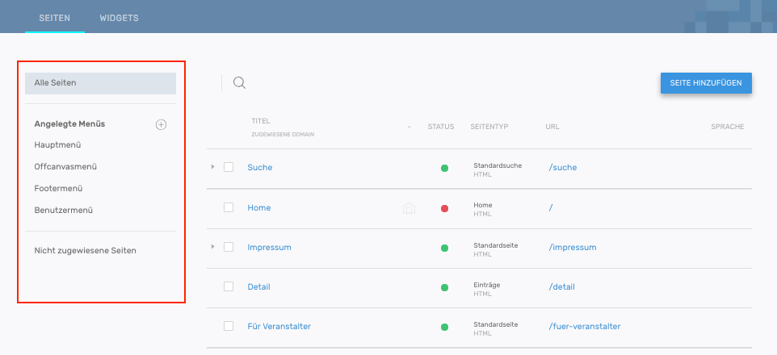Image resolution: width=777 pixels, height=355 pixels.
Task: Click the search magnifier icon
Action: [x=239, y=82]
